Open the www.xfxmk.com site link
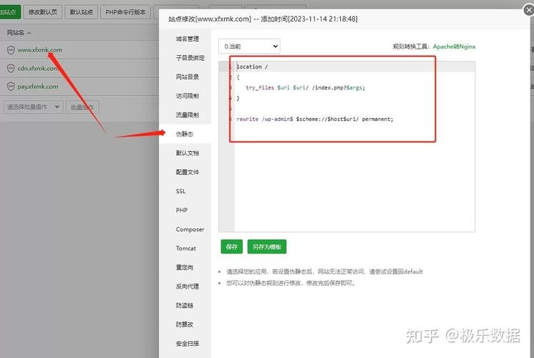The height and width of the screenshot is (358, 534). (x=39, y=50)
